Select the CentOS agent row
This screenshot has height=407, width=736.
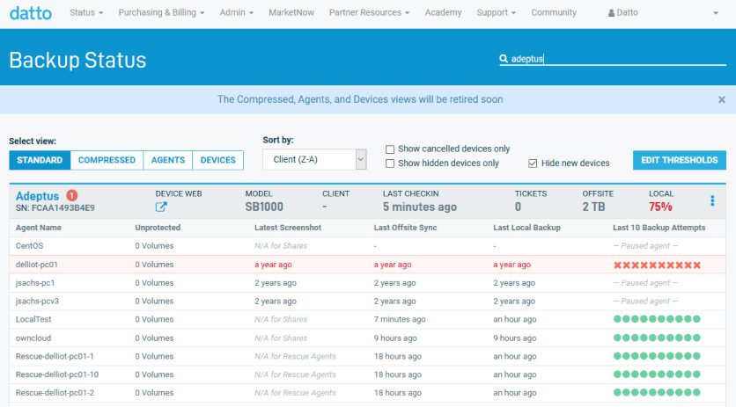367,246
